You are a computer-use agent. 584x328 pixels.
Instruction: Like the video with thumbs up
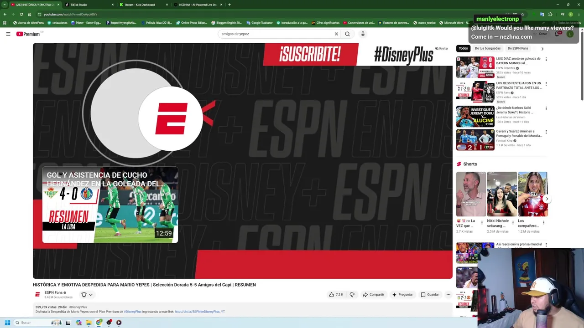(336, 295)
